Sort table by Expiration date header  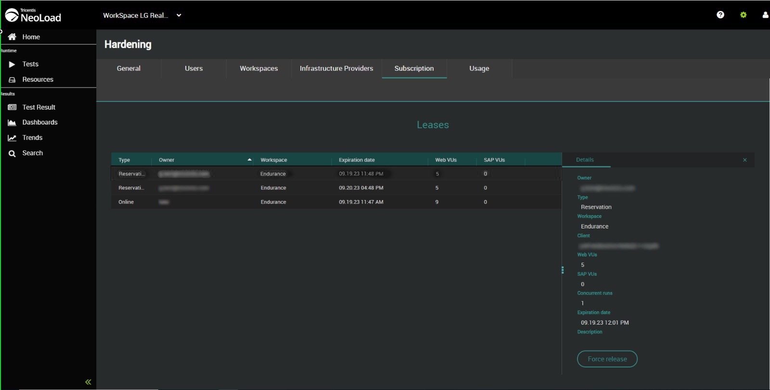[x=357, y=160]
